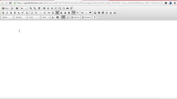Set text direction left to right
The width and height of the screenshot is (177, 99).
(x=74, y=13)
